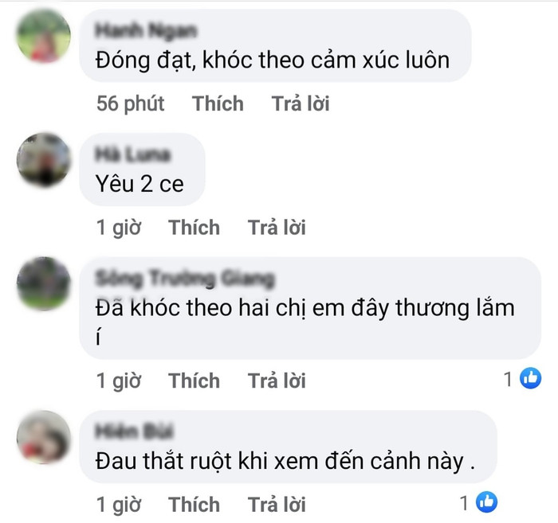Like the 'Đóng đạt, khóc theo' comment
Viewport: 558px width, 523px height.
[218, 103]
